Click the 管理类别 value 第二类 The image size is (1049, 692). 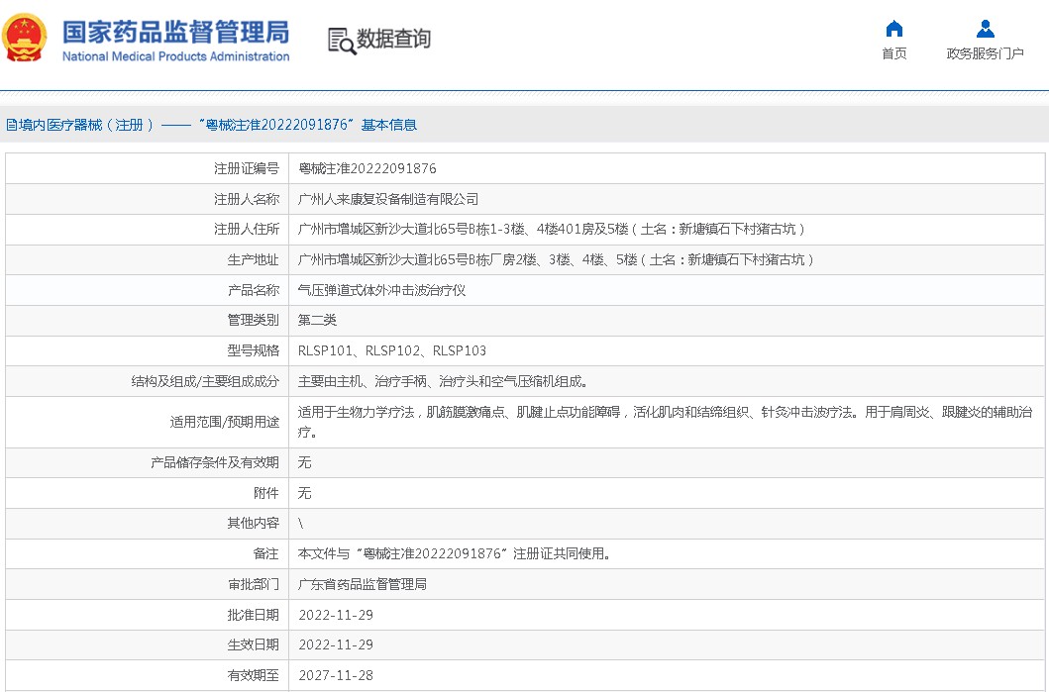click(x=317, y=320)
